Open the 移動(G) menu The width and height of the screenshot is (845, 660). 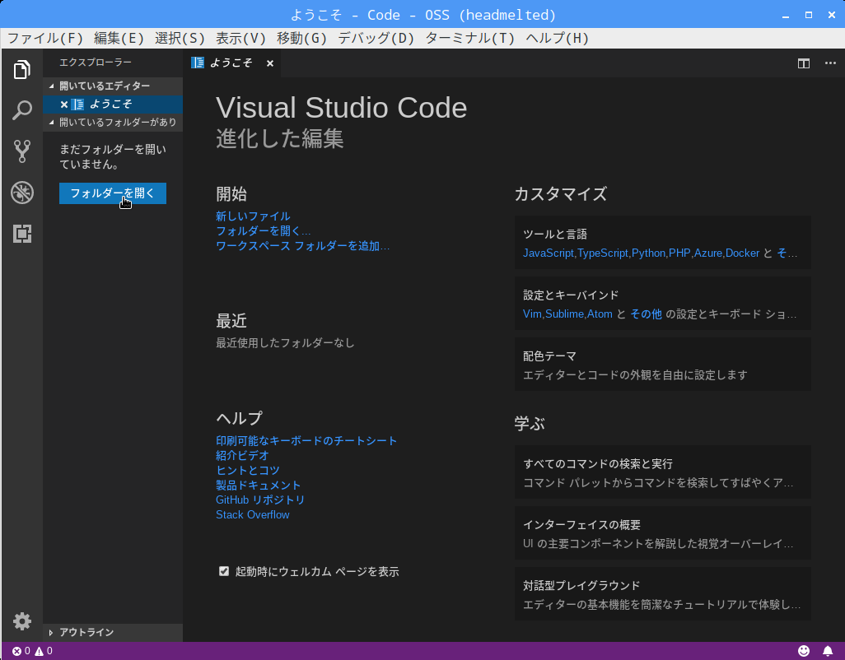click(301, 38)
